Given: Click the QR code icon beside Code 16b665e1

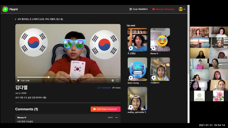Looking at the screenshot, I should pos(131,9).
